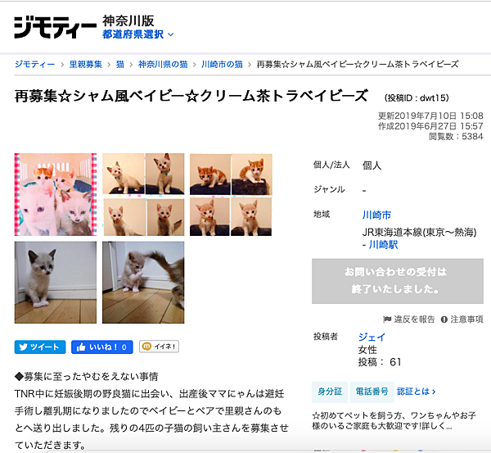The image size is (491, 453).
Task: Open the 川崎市 region link
Action: click(x=376, y=215)
